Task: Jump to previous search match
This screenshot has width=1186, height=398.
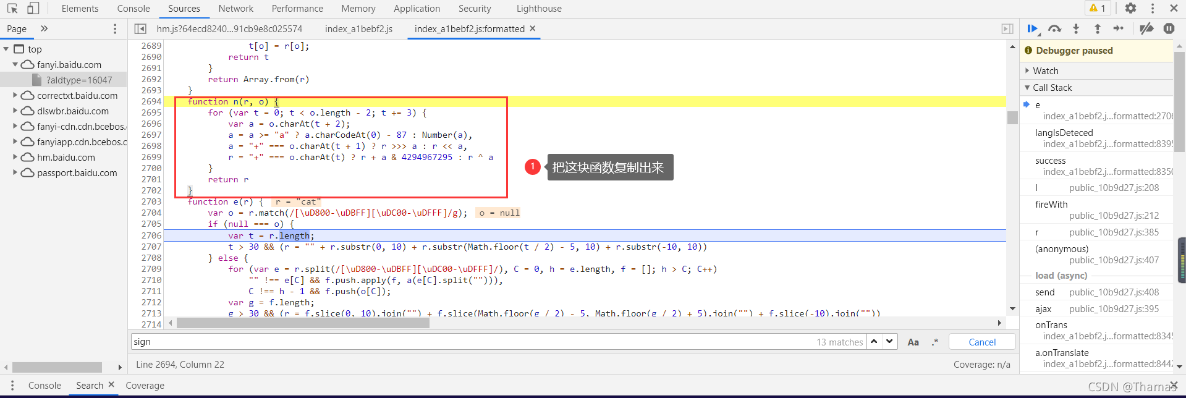Action: click(874, 341)
